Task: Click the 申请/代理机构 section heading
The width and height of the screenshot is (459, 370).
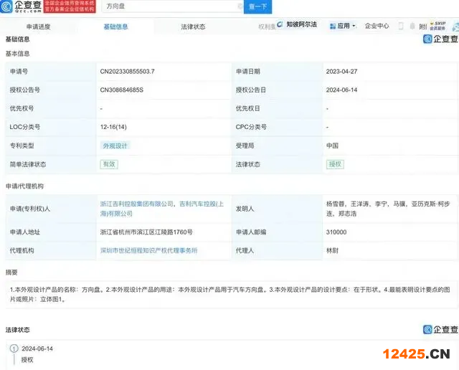Action: tap(24, 186)
